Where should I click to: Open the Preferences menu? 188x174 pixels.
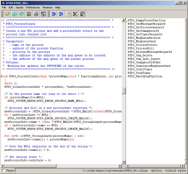(x=33, y=8)
